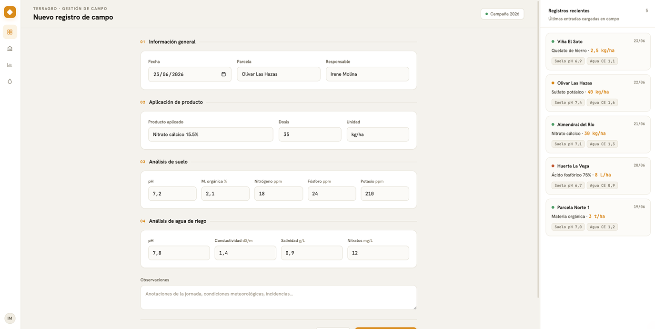
Task: Open the Olivar Las Hazas recent record card
Action: click(x=598, y=93)
